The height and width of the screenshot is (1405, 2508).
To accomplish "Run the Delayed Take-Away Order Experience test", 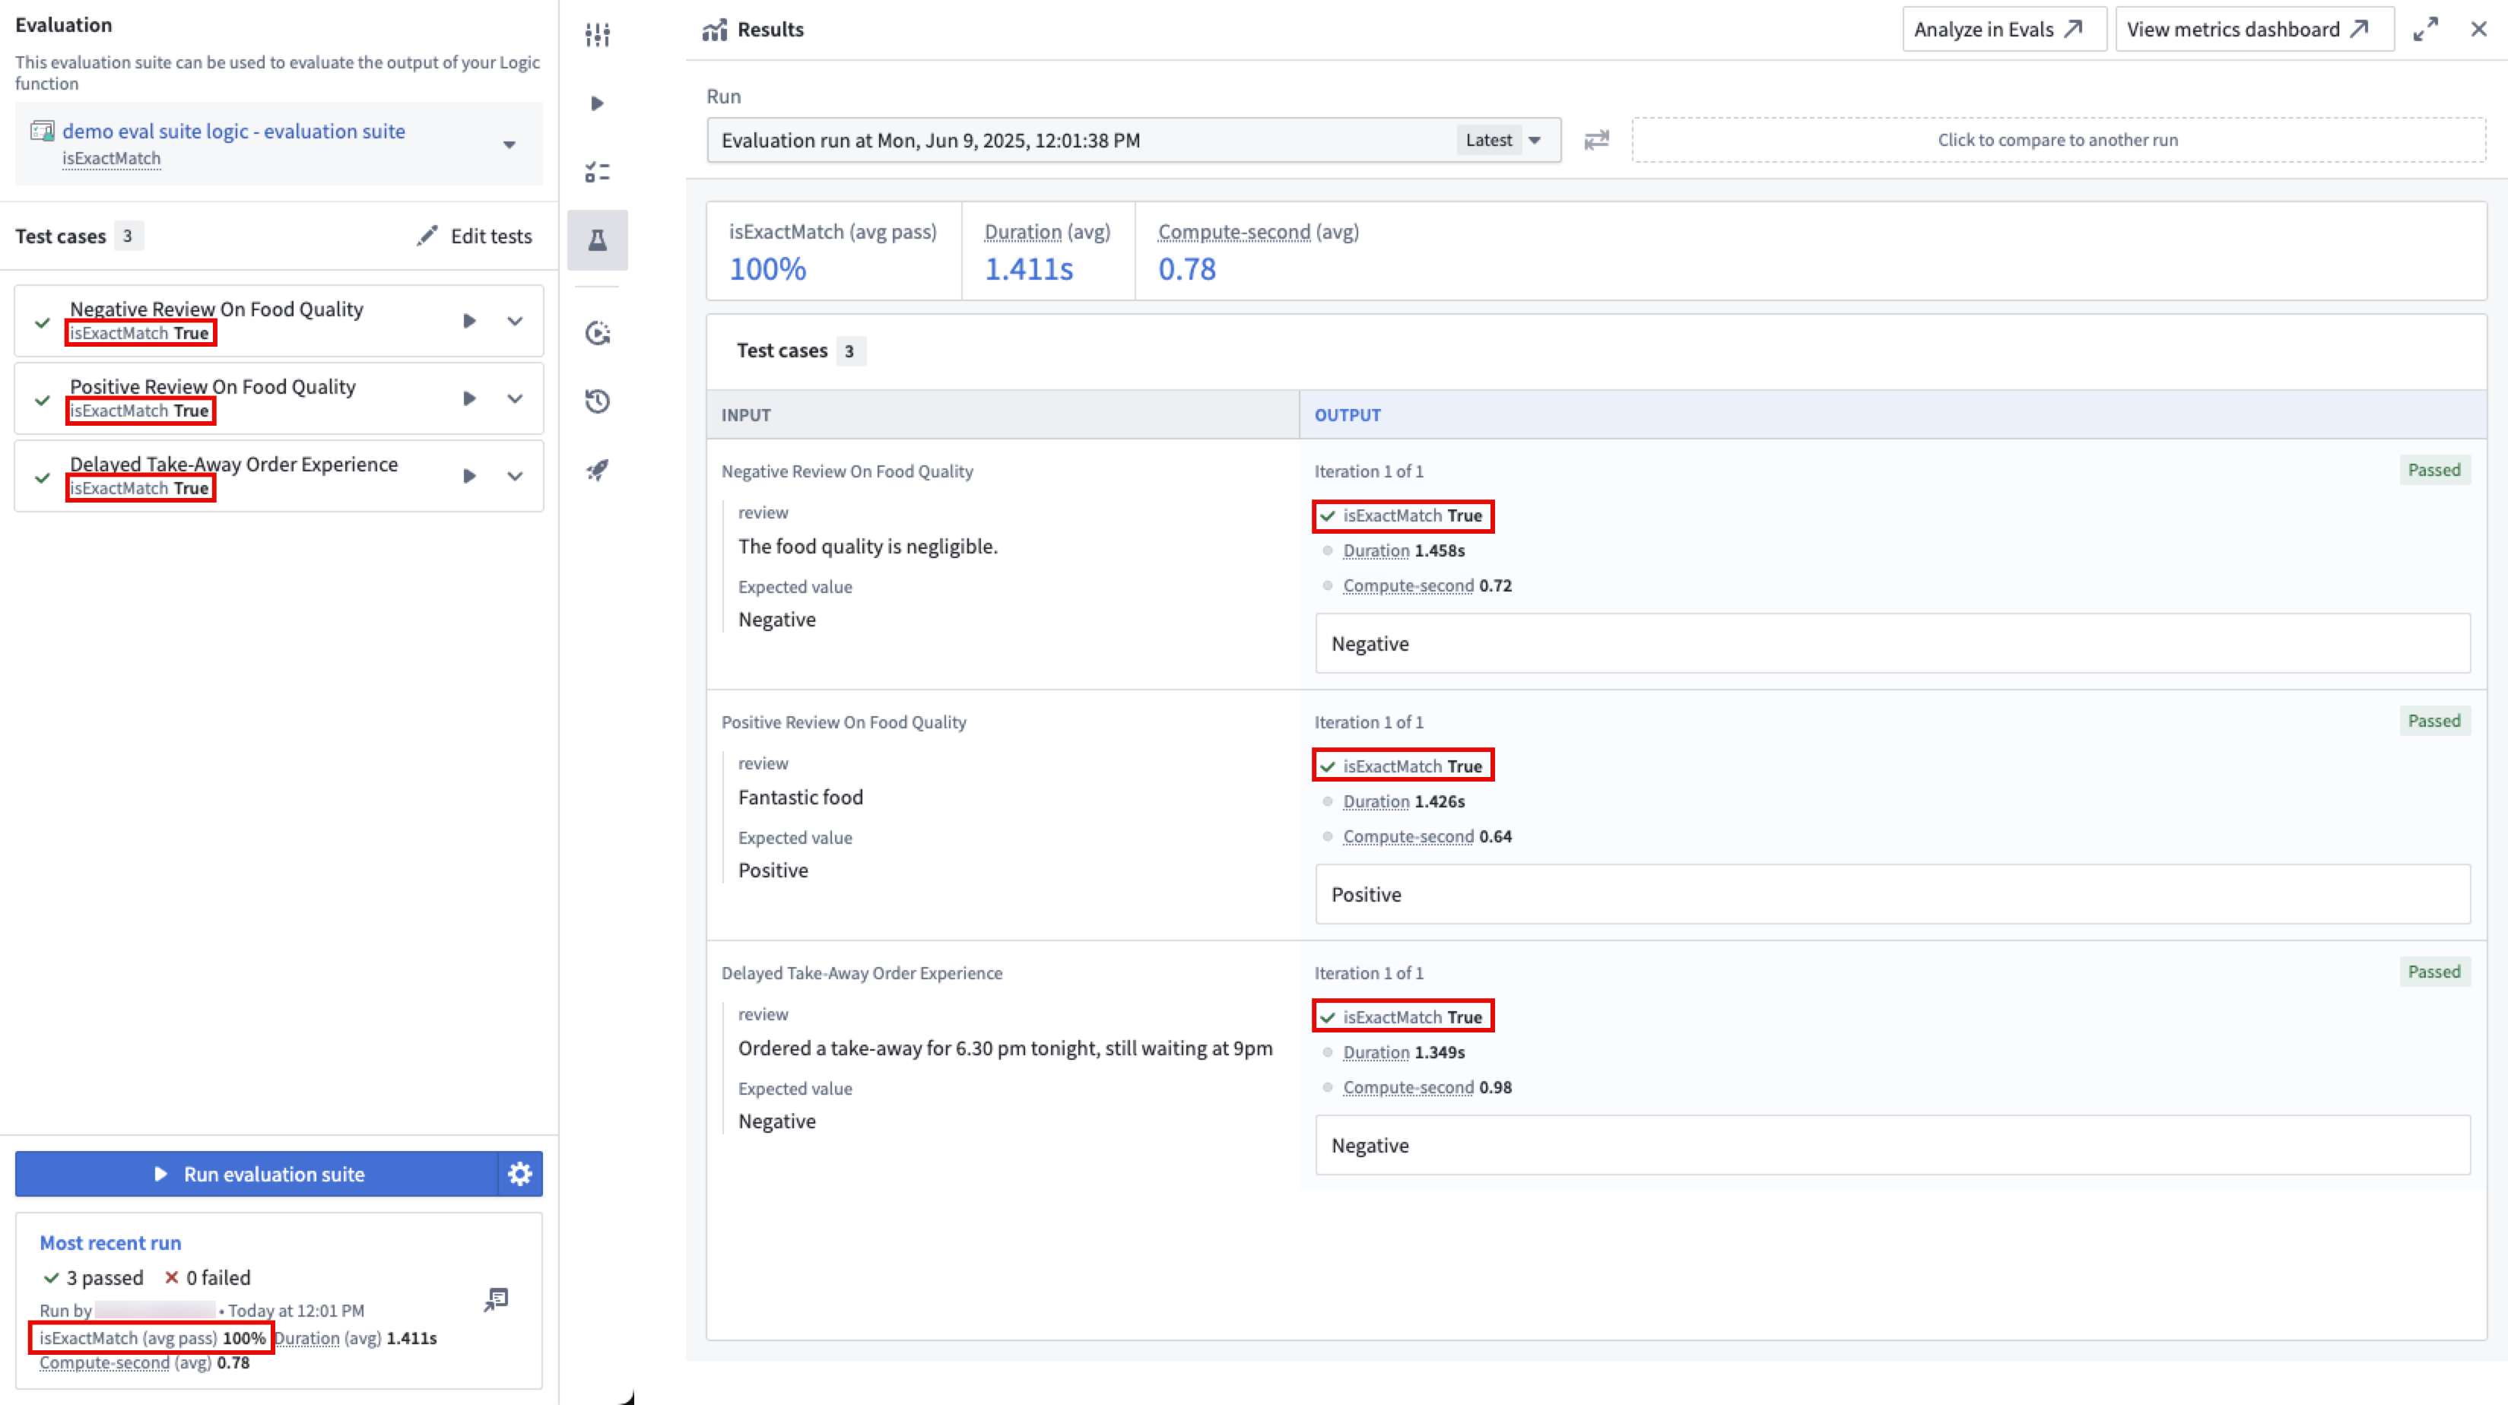I will pos(469,476).
